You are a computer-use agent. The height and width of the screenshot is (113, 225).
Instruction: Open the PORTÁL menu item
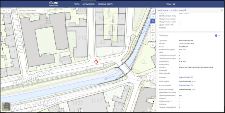(77, 4)
